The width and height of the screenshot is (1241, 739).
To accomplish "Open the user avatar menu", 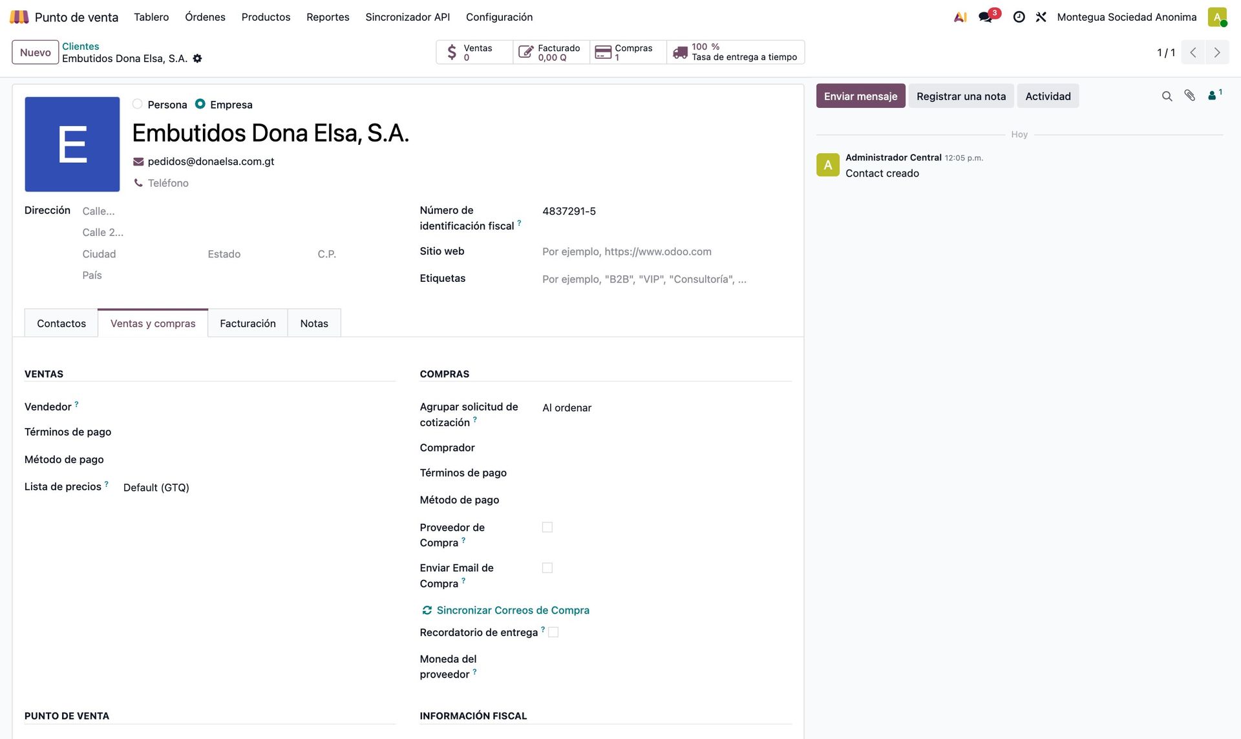I will [x=1217, y=17].
